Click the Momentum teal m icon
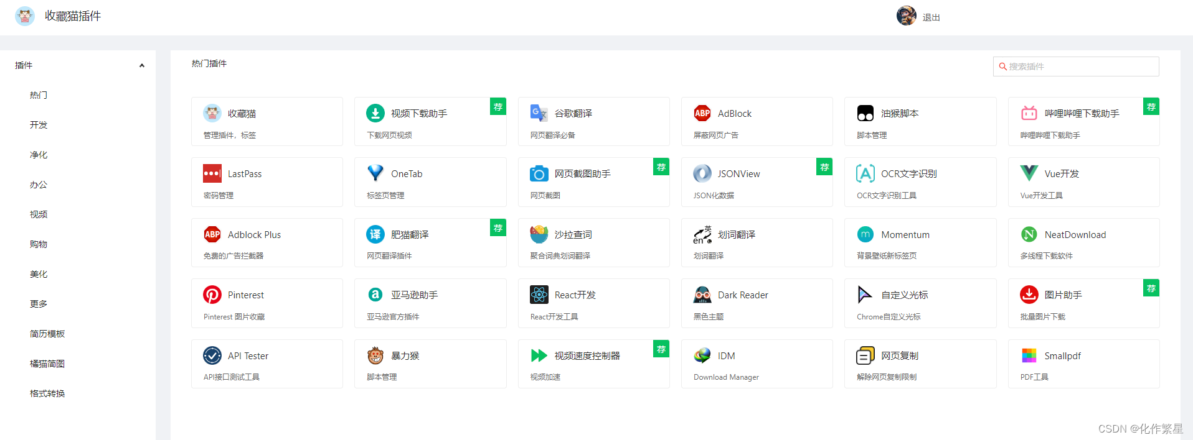1193x440 pixels. pyautogui.click(x=865, y=234)
